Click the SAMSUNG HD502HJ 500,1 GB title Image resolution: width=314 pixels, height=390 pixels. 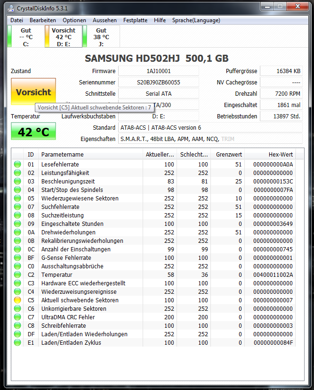pos(157,58)
